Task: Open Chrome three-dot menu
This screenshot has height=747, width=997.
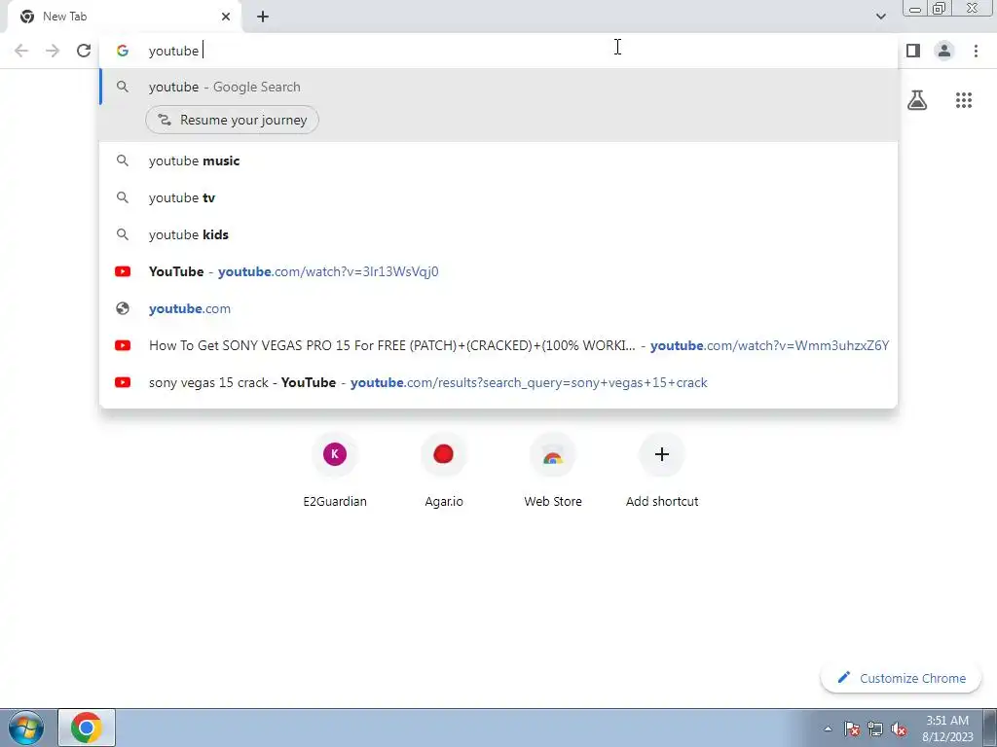Action: pos(976,51)
